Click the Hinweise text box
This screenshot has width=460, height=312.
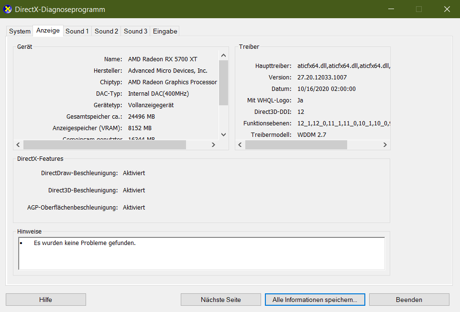(x=201, y=254)
